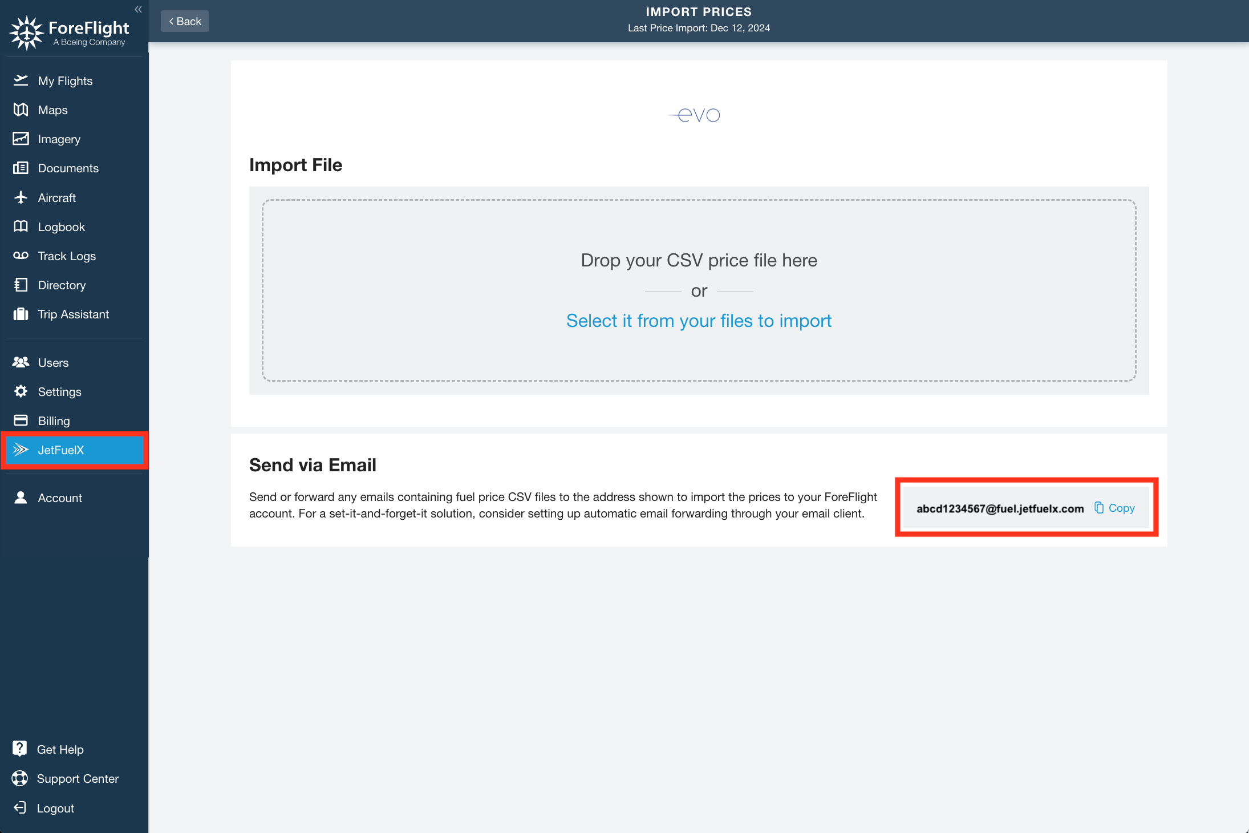Click the Support Center lifebuoy icon
The height and width of the screenshot is (833, 1249).
pos(20,778)
